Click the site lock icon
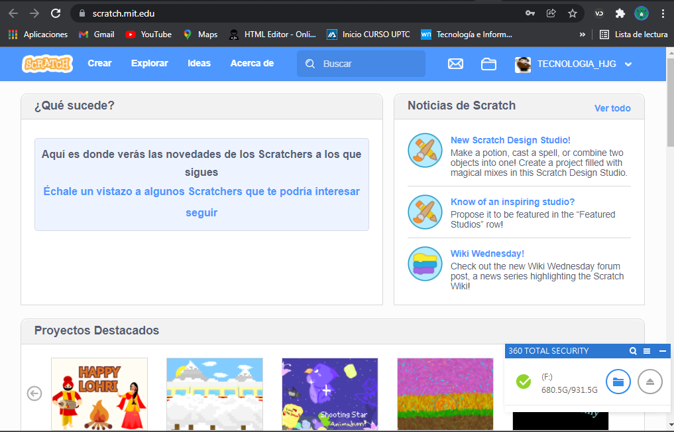 point(82,13)
